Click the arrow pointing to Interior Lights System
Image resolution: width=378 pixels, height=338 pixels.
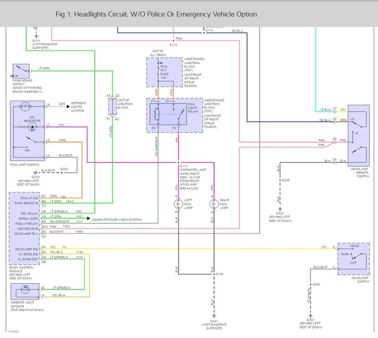[x=68, y=106]
